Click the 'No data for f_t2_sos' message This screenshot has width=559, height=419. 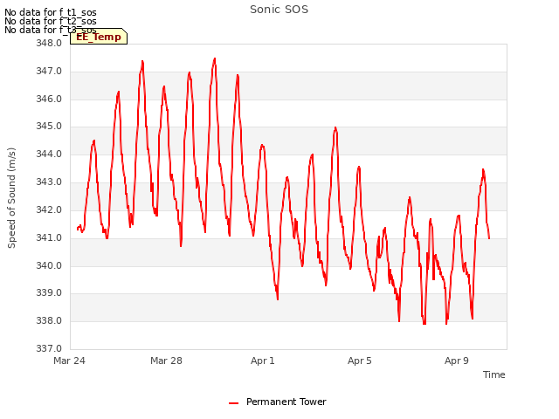51,21
